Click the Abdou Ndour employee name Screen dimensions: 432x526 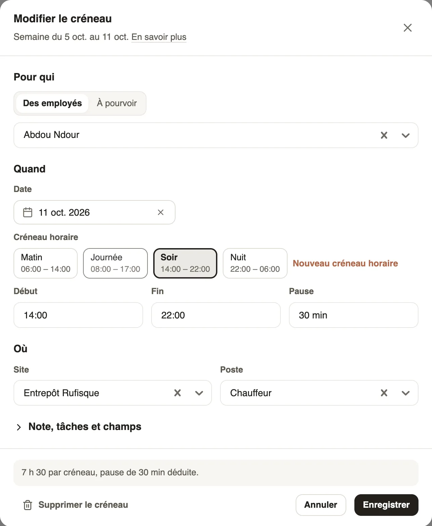coord(52,135)
